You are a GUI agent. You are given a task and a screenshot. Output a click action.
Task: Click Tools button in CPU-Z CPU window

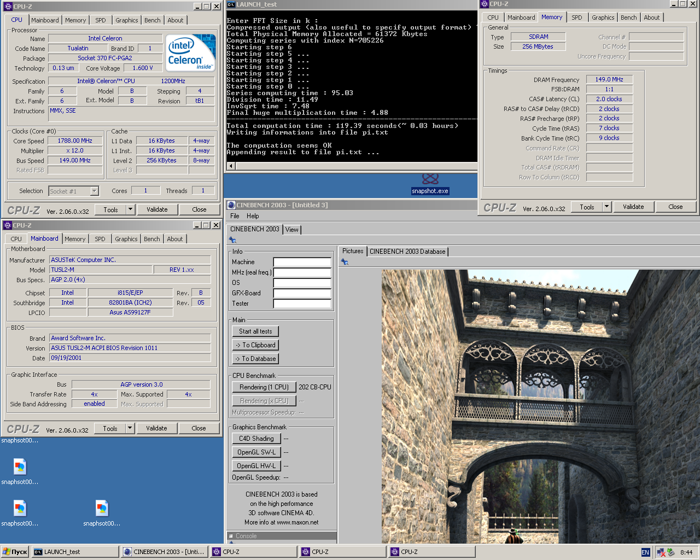pyautogui.click(x=110, y=209)
